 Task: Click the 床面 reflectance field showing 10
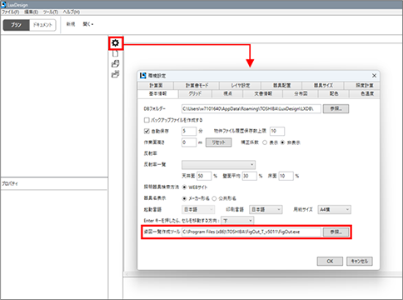coord(286,176)
